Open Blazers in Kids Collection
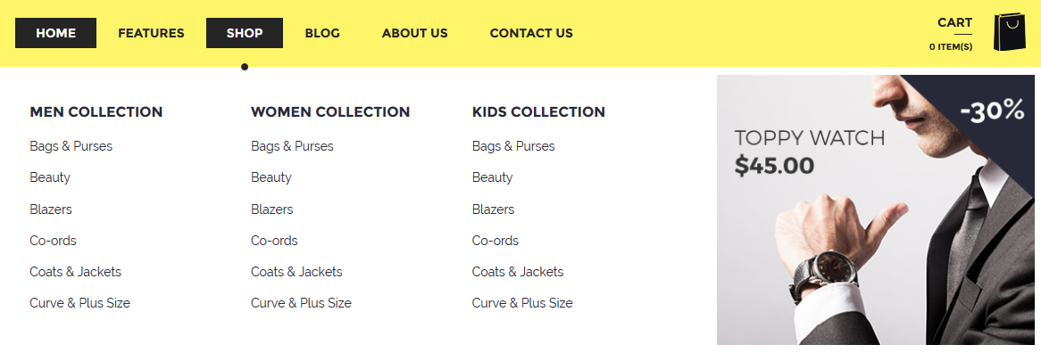The image size is (1041, 353). tap(494, 209)
